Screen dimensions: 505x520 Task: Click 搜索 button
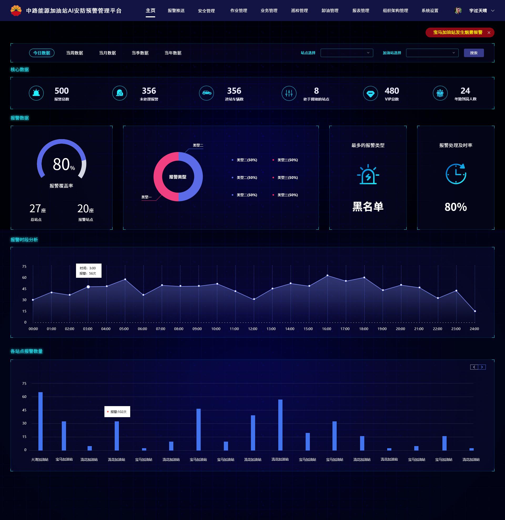[474, 52]
